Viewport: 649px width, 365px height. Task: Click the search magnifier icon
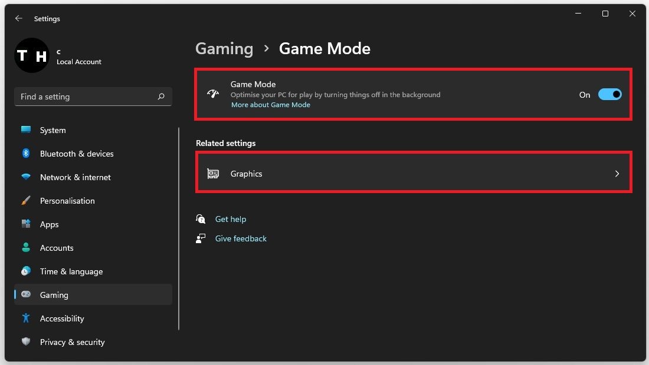tap(161, 97)
